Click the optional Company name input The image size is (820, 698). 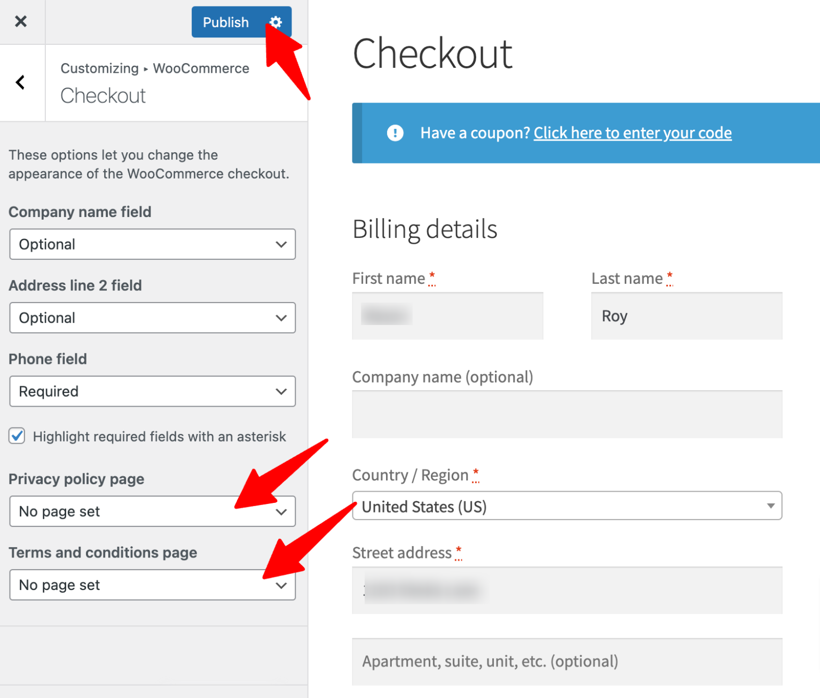[x=567, y=414]
